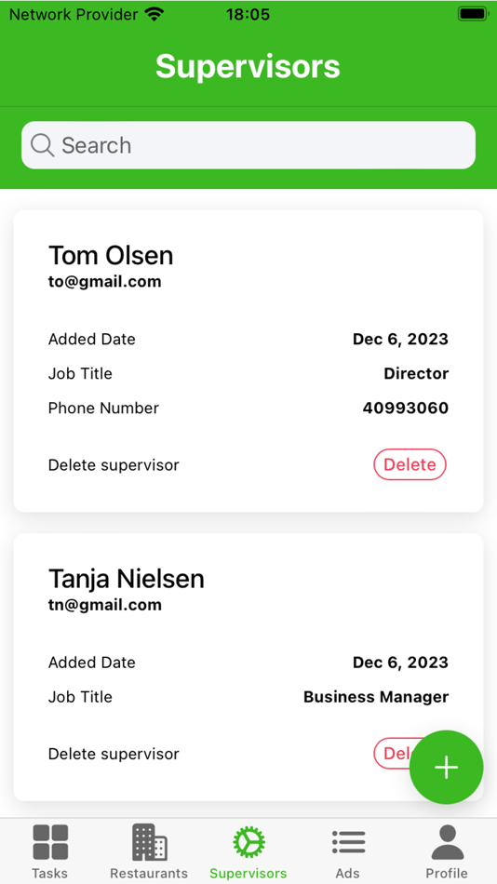Tap phone number 40993060
This screenshot has height=884, width=497.
(406, 408)
